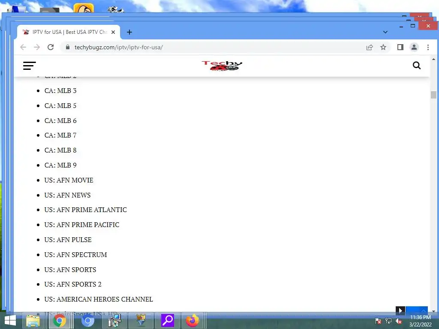Click the blue scroll-to-top button

[417, 311]
